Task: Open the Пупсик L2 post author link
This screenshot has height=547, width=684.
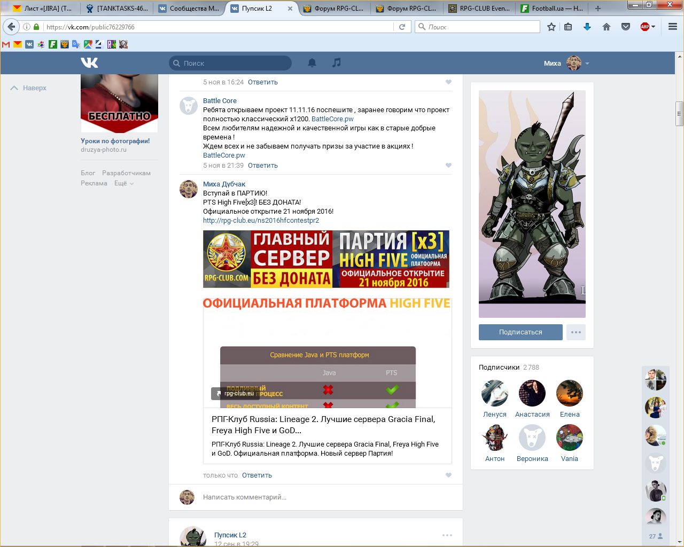Action: pyautogui.click(x=230, y=535)
